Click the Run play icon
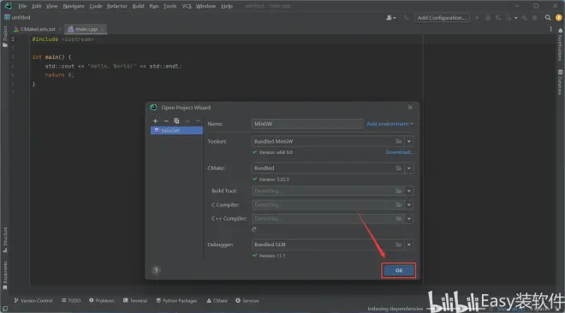This screenshot has width=565, height=313. [478, 18]
